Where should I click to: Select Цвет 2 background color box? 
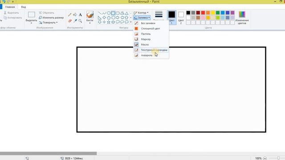(181, 17)
